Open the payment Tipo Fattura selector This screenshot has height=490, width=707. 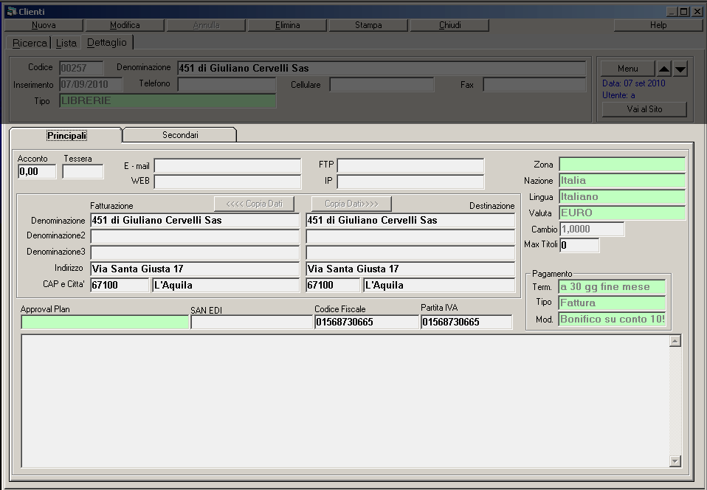tap(612, 303)
